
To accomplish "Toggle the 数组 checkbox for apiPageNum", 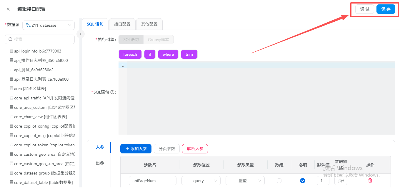I will [x=279, y=181].
